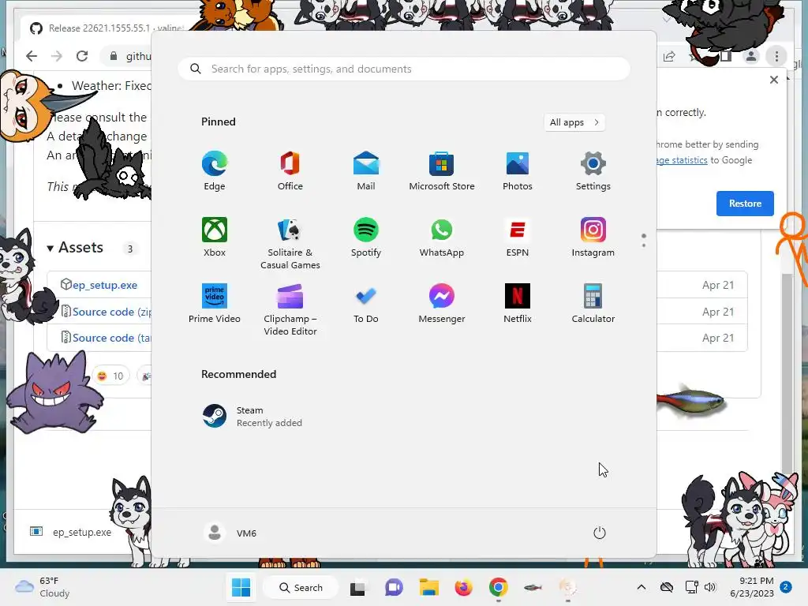Open volume control in system tray
808x606 pixels.
(x=710, y=587)
